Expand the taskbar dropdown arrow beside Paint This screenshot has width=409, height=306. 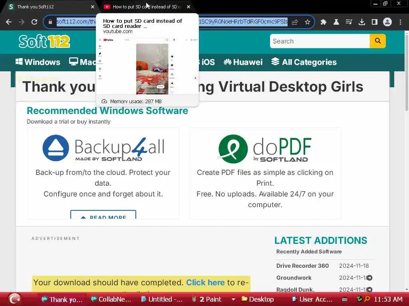(233, 300)
